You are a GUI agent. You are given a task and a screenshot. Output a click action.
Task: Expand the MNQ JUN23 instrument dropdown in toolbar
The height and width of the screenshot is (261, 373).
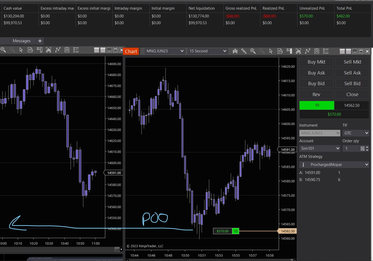165,51
